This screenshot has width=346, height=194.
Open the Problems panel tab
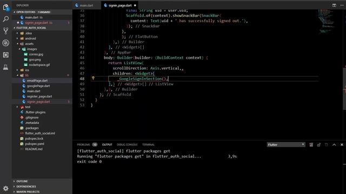[83, 144]
